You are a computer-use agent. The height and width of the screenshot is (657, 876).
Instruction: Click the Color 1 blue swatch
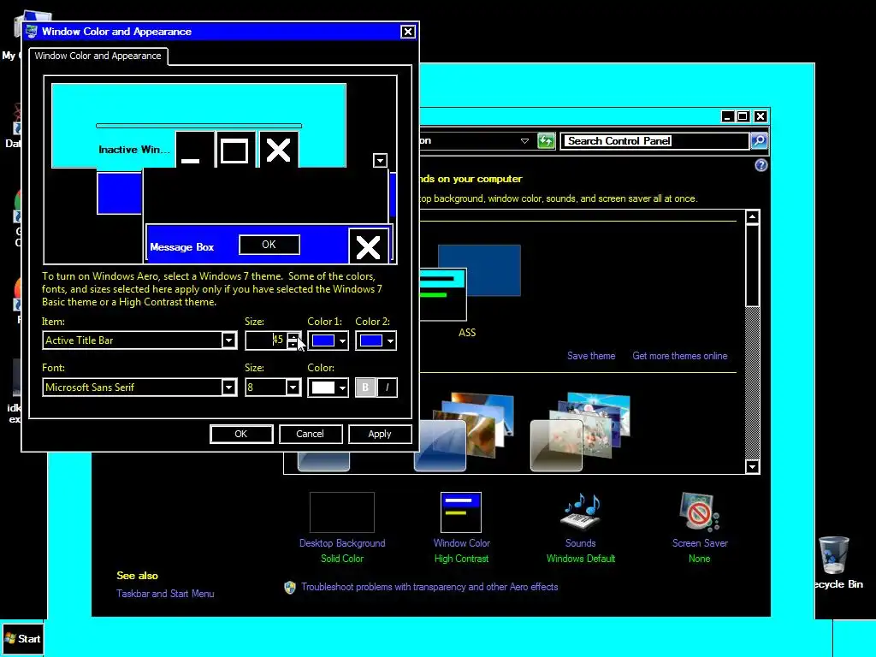pos(323,340)
